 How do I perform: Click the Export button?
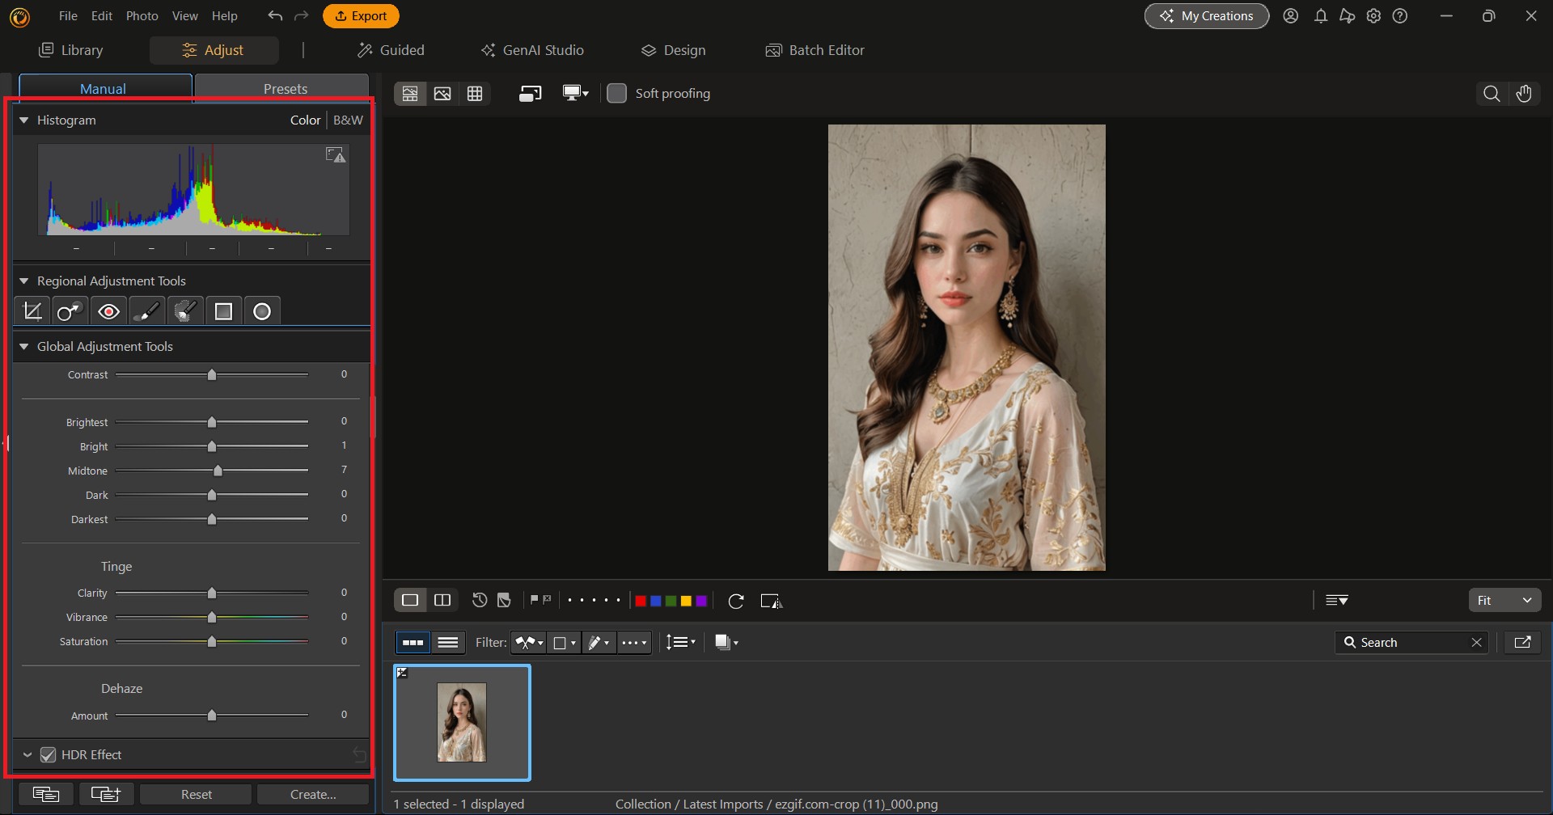(x=361, y=15)
